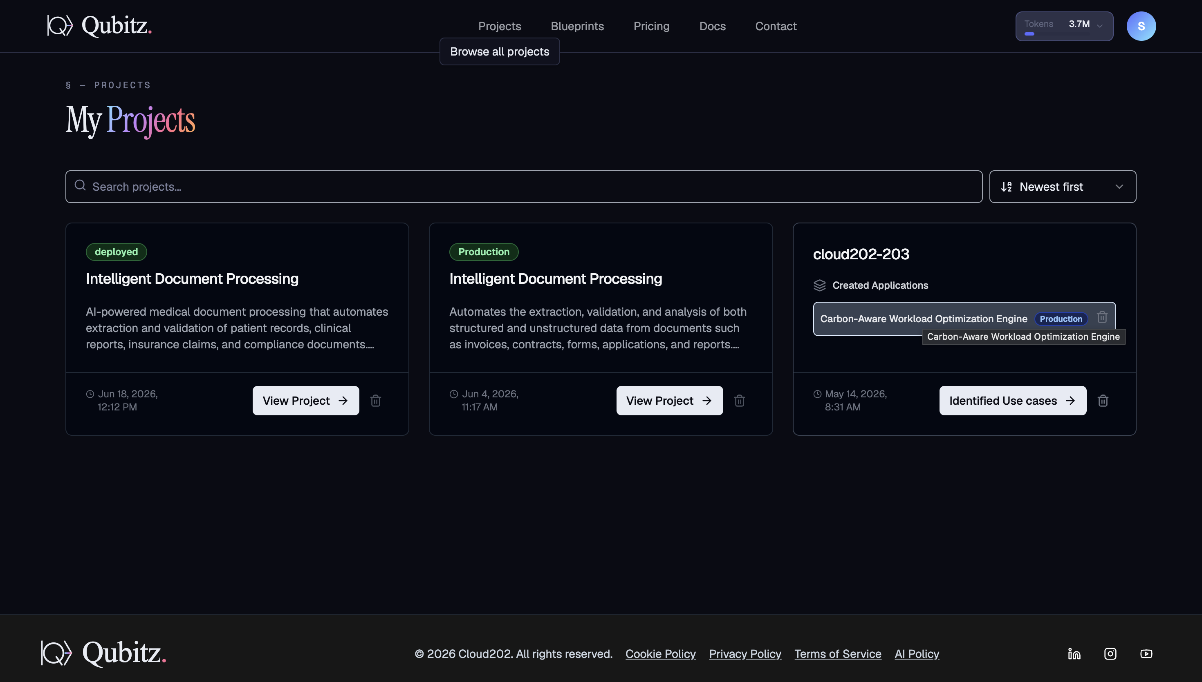Open the user avatar S menu

click(1141, 26)
